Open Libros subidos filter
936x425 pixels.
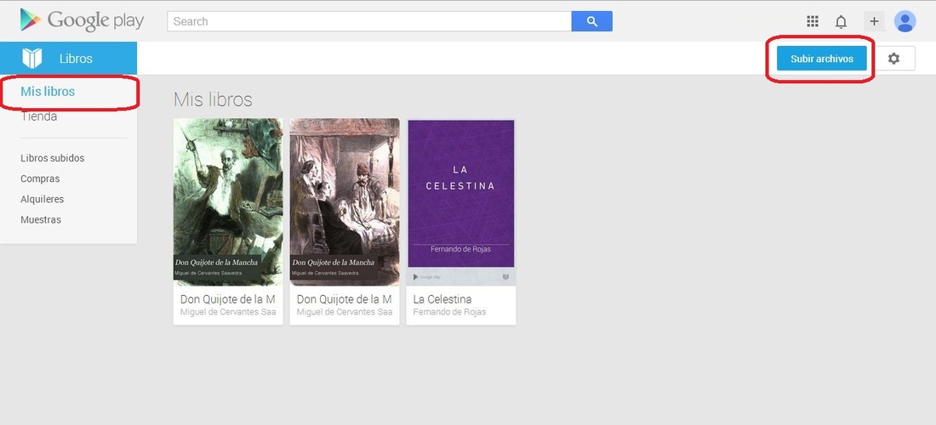53,158
